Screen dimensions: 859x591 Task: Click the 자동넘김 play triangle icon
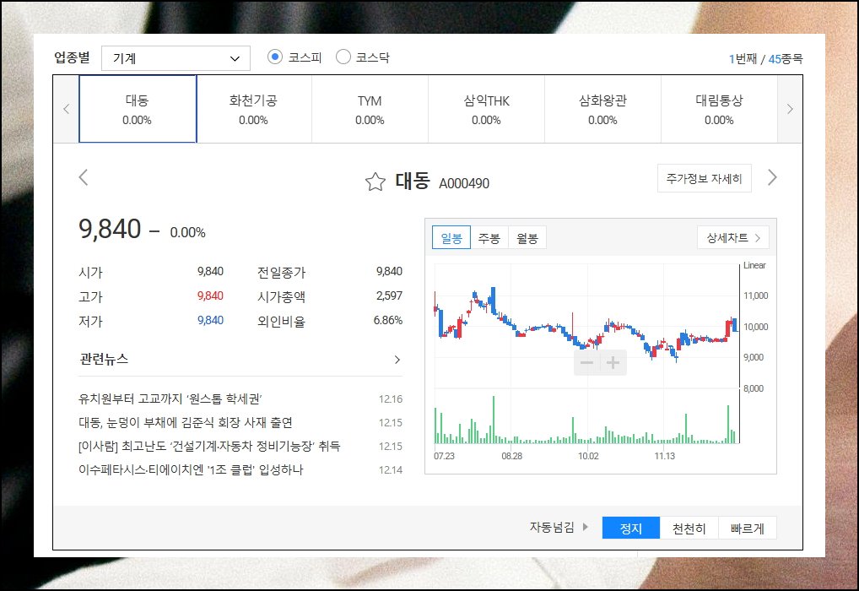[585, 527]
